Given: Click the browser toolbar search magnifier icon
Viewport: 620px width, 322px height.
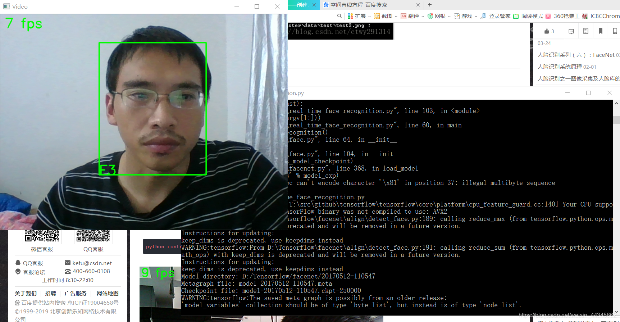Looking at the screenshot, I should 339,16.
